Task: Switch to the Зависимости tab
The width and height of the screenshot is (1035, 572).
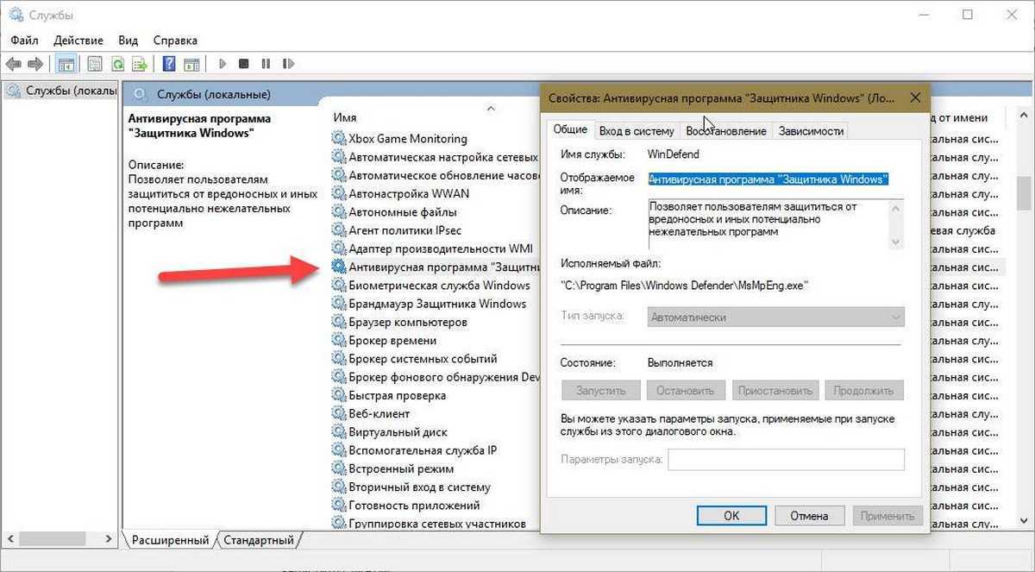Action: [x=810, y=131]
